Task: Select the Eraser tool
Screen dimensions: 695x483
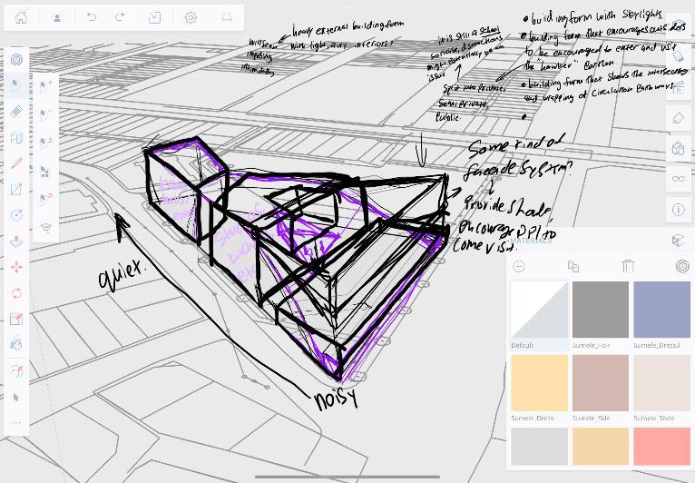Action: (x=16, y=111)
